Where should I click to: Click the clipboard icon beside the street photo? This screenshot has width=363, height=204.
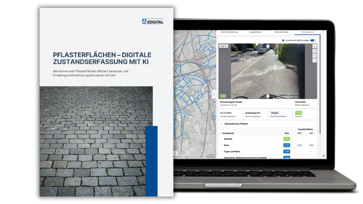(x=314, y=51)
